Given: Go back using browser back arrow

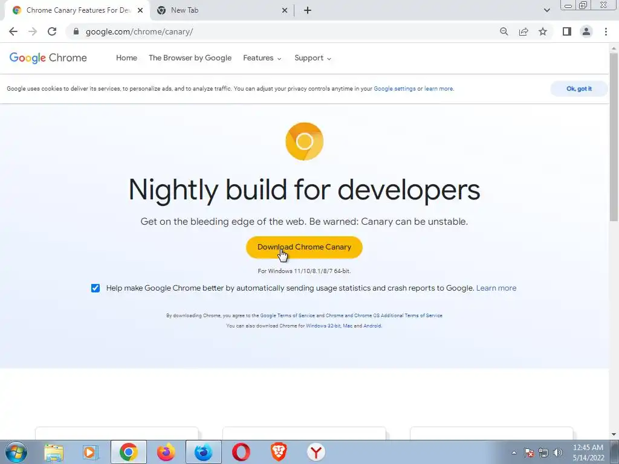Looking at the screenshot, I should point(13,31).
